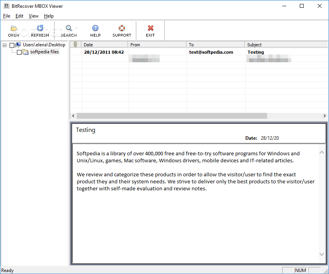Tick the softpedia files checkbox
The image size is (329, 274).
19,52
